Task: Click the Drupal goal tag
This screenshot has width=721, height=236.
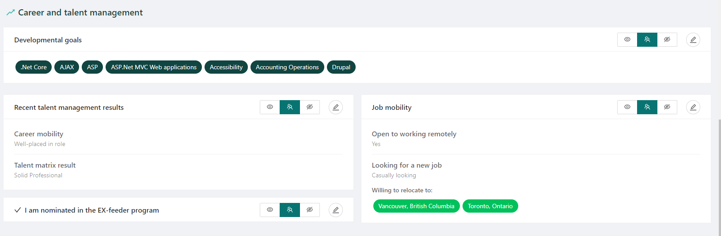Action: pyautogui.click(x=341, y=67)
